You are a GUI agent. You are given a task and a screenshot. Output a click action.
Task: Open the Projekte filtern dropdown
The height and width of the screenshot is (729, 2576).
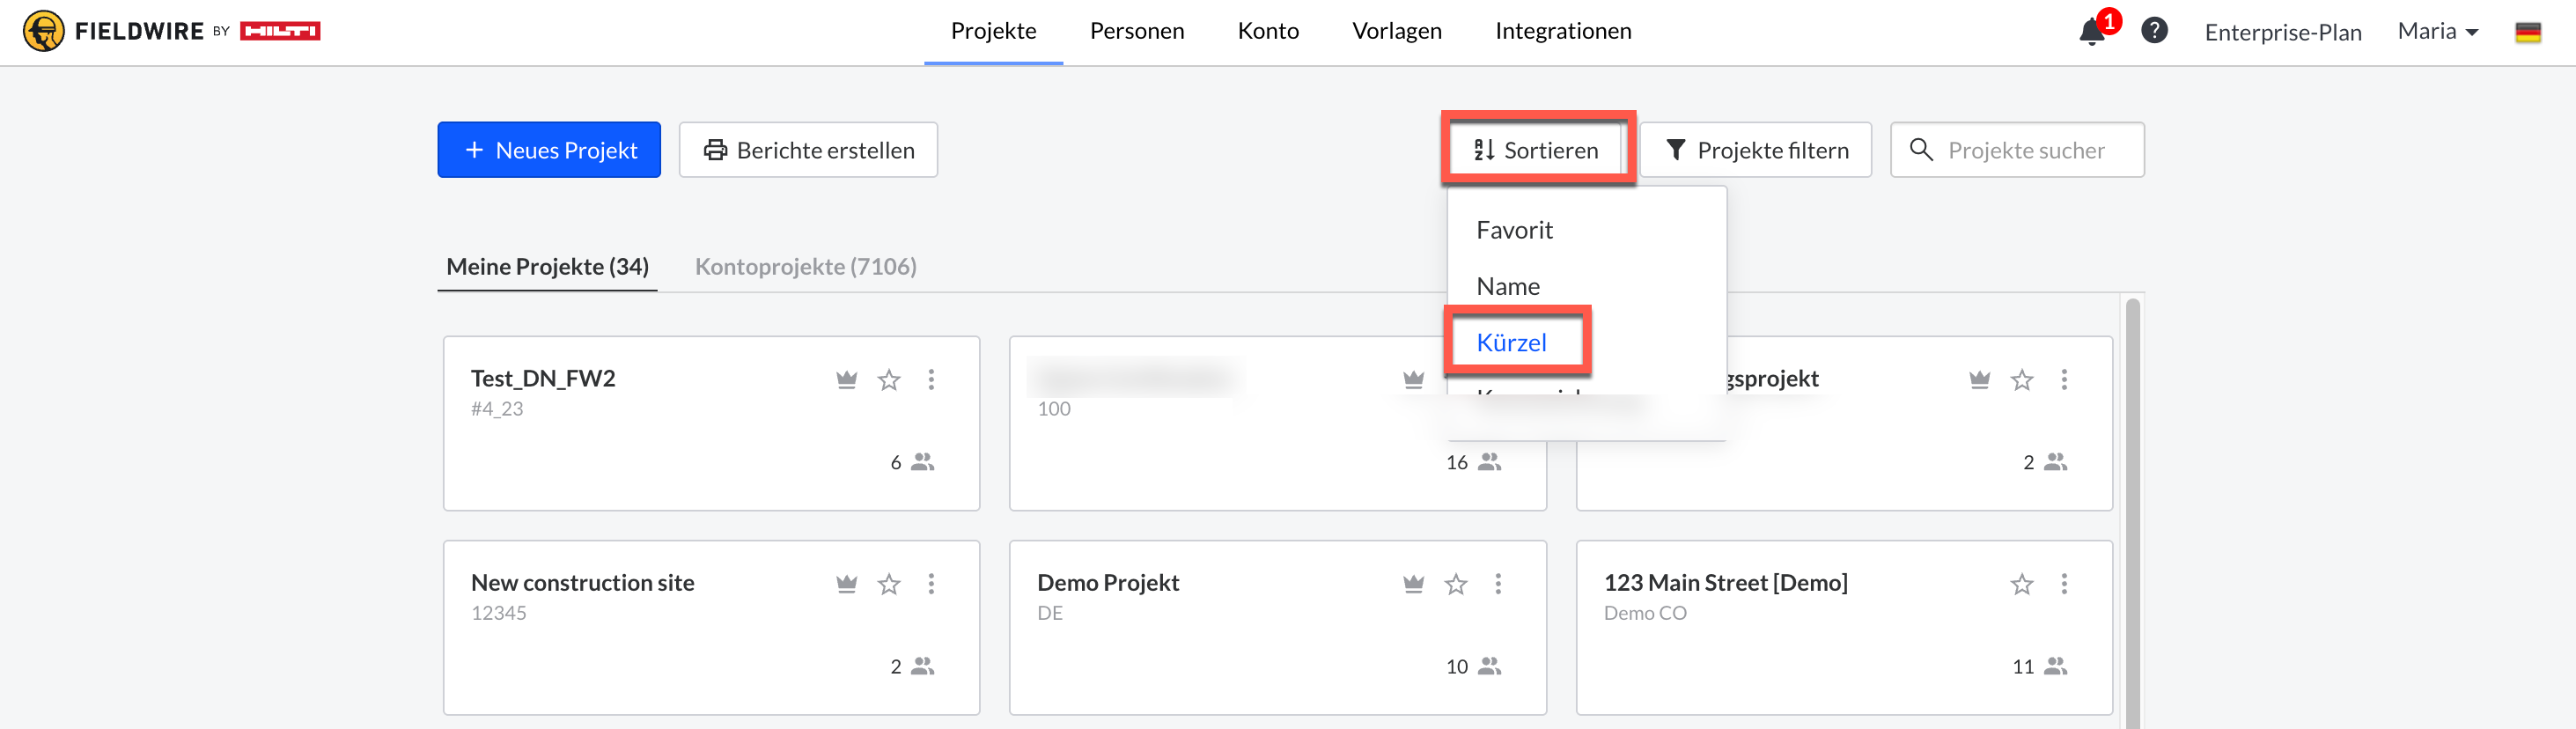tap(1756, 150)
